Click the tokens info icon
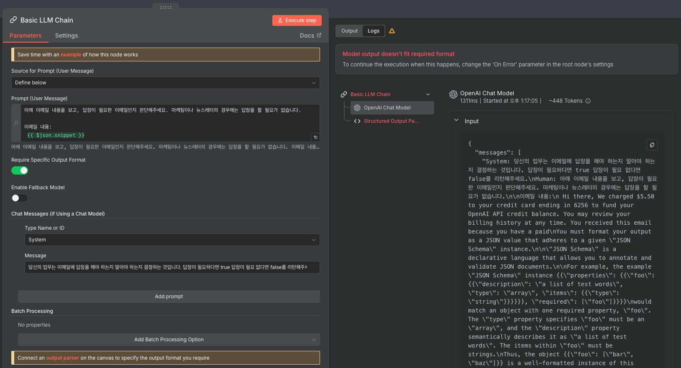 click(x=588, y=101)
